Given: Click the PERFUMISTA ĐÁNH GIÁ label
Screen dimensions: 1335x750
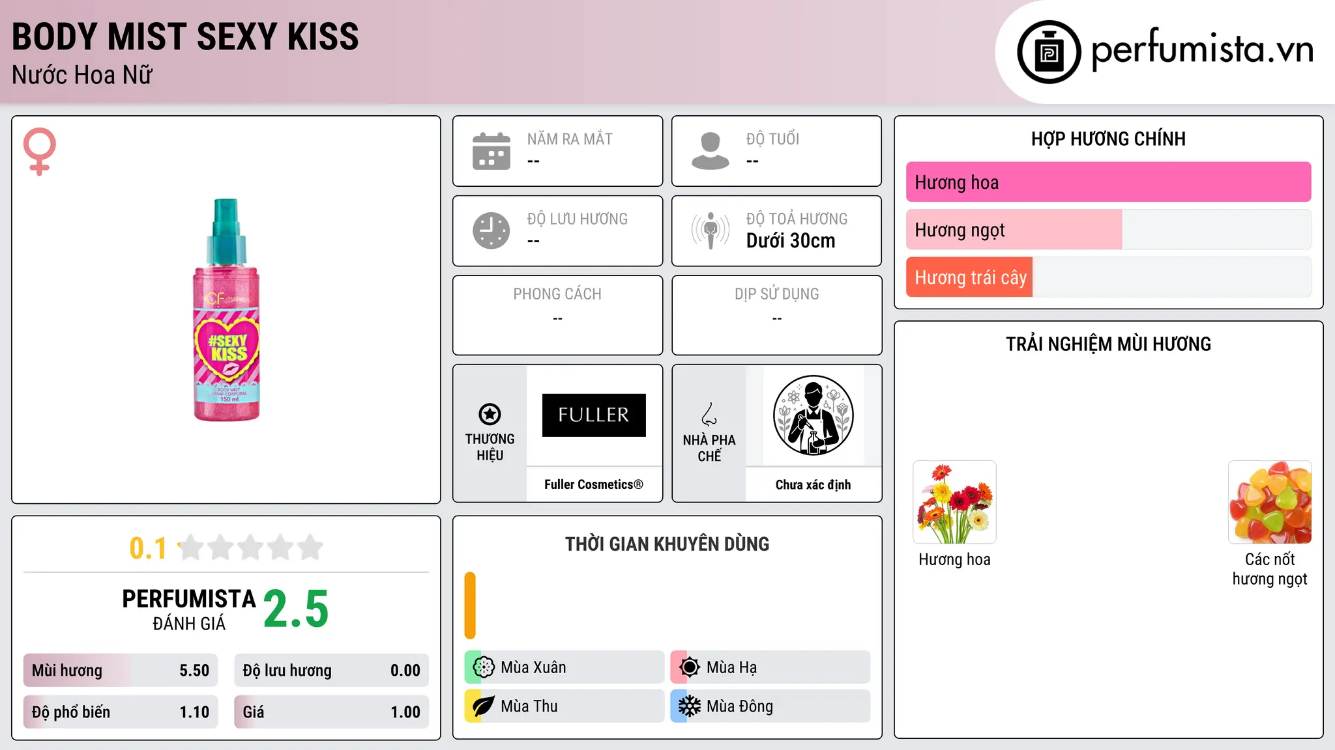Looking at the screenshot, I should point(189,609).
